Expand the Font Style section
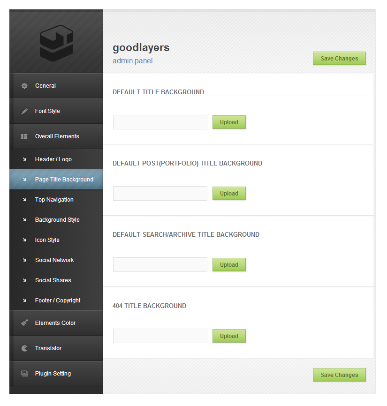 tap(47, 111)
